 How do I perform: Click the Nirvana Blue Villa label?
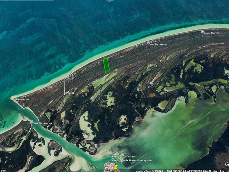tap(211, 33)
